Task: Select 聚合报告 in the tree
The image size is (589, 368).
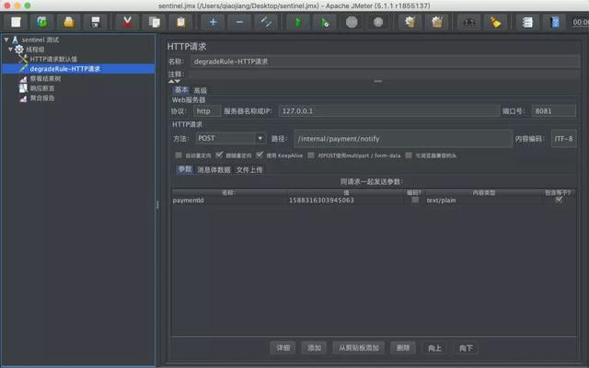Action: 42,98
